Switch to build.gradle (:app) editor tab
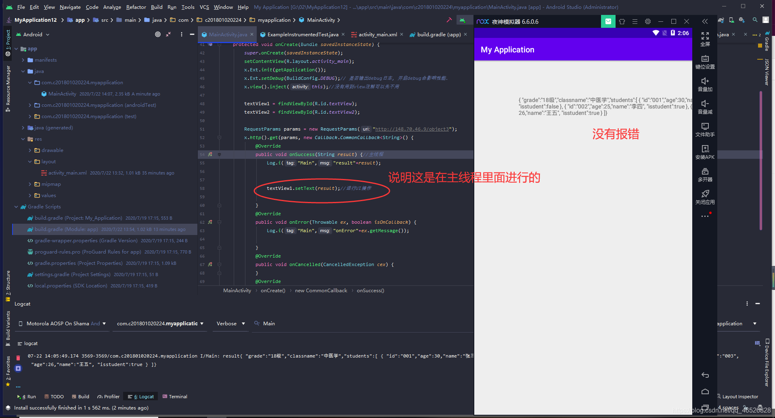The image size is (775, 418). (x=438, y=34)
